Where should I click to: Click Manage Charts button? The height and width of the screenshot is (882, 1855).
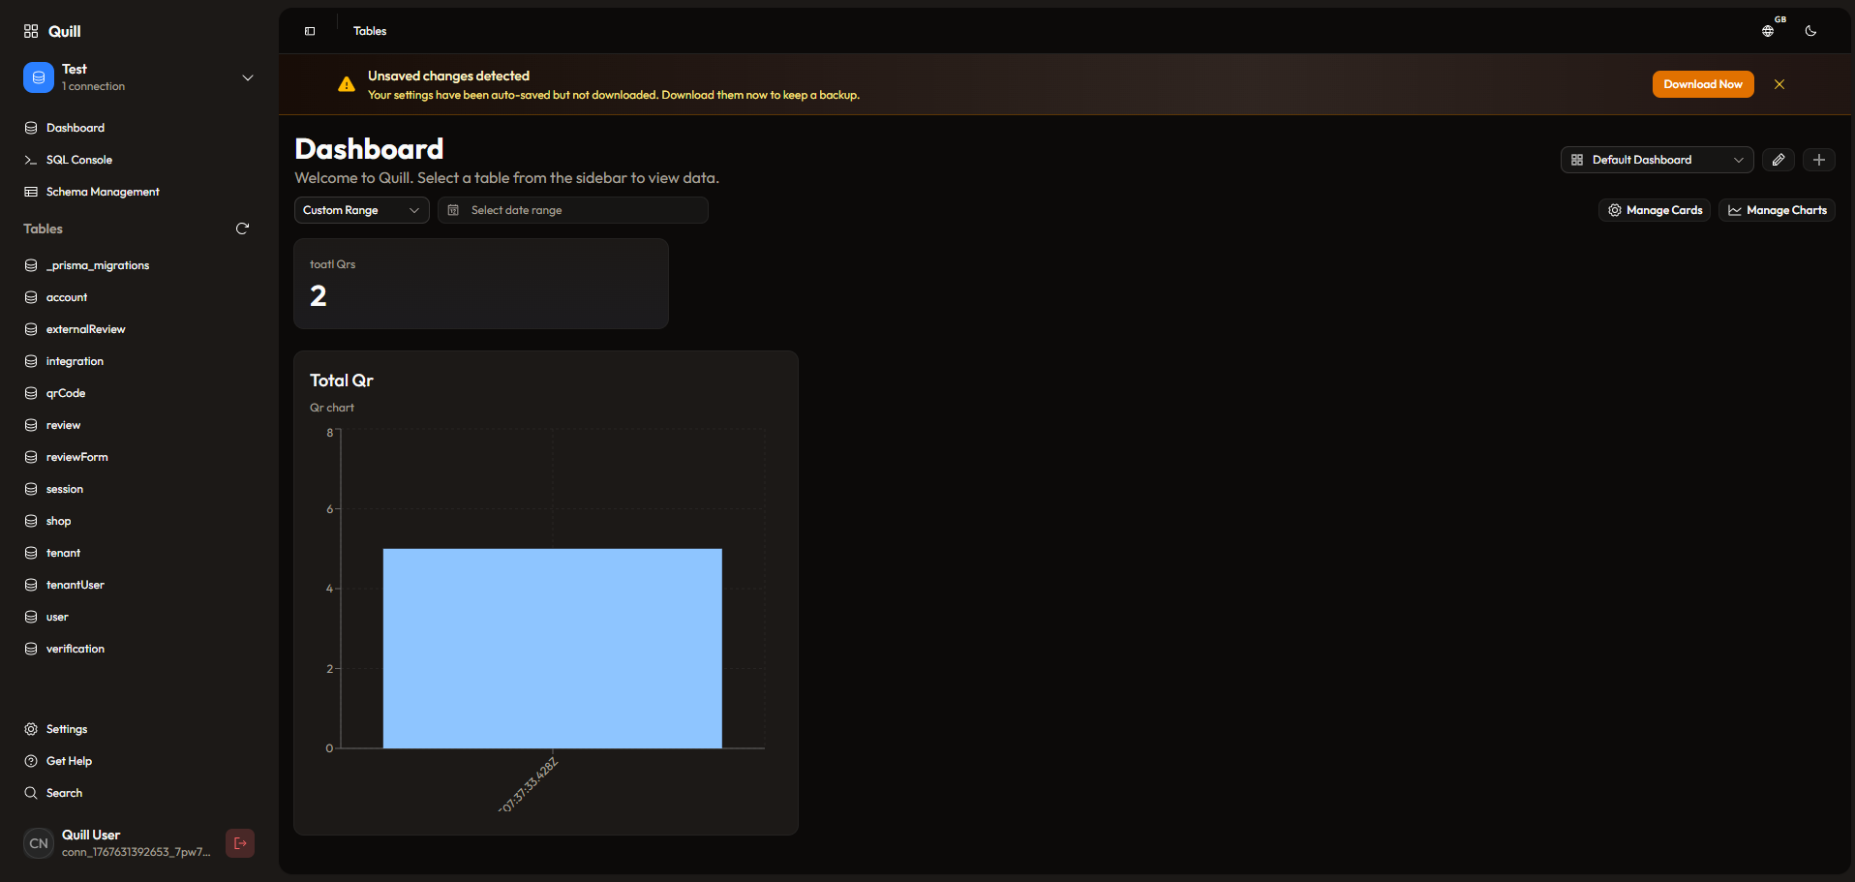pos(1777,210)
